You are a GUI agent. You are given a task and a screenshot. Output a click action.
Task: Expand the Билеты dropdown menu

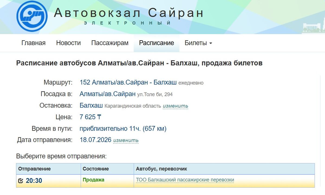(x=198, y=43)
